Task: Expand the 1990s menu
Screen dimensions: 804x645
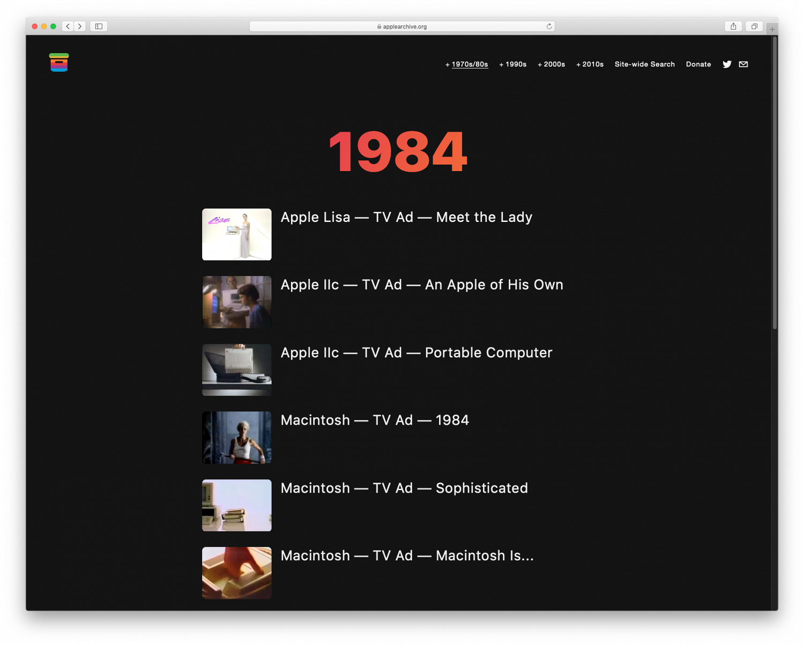Action: (512, 64)
